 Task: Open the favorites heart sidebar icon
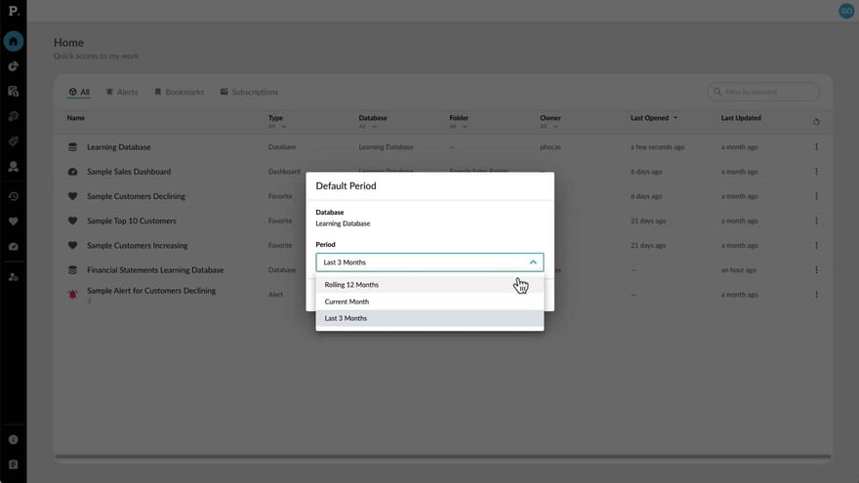tap(13, 221)
